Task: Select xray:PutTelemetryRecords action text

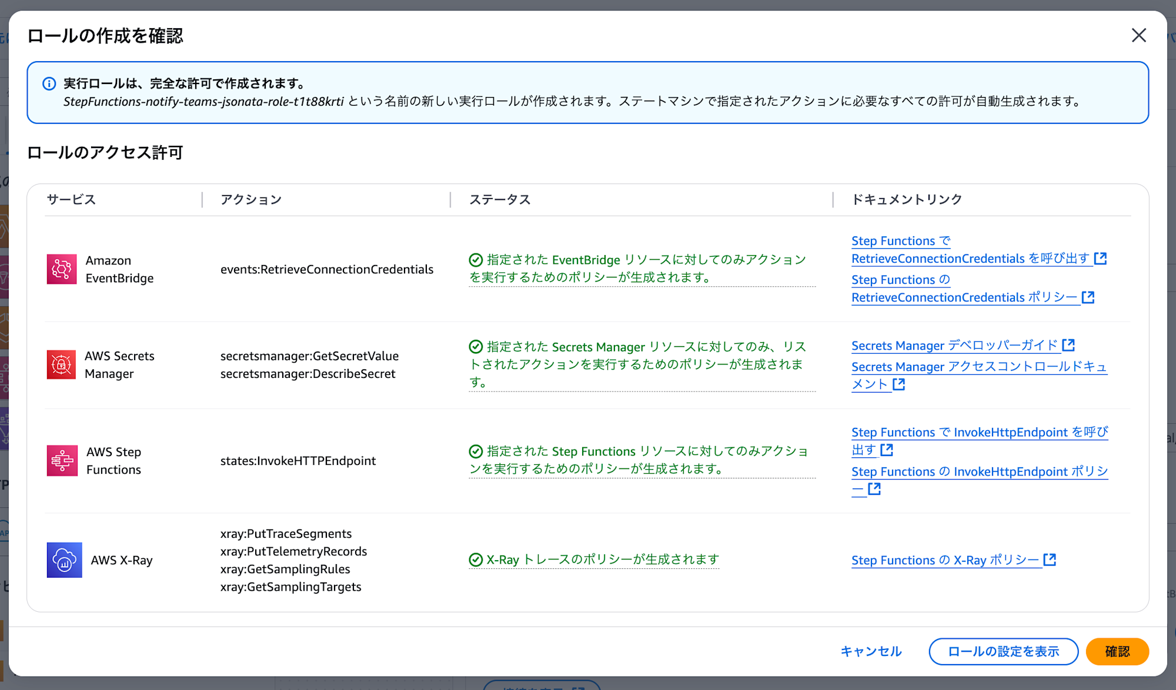Action: (x=293, y=551)
